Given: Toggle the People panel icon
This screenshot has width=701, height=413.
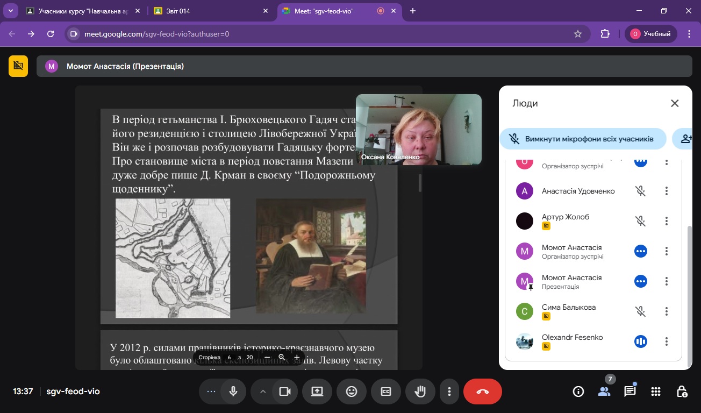Looking at the screenshot, I should (x=604, y=391).
